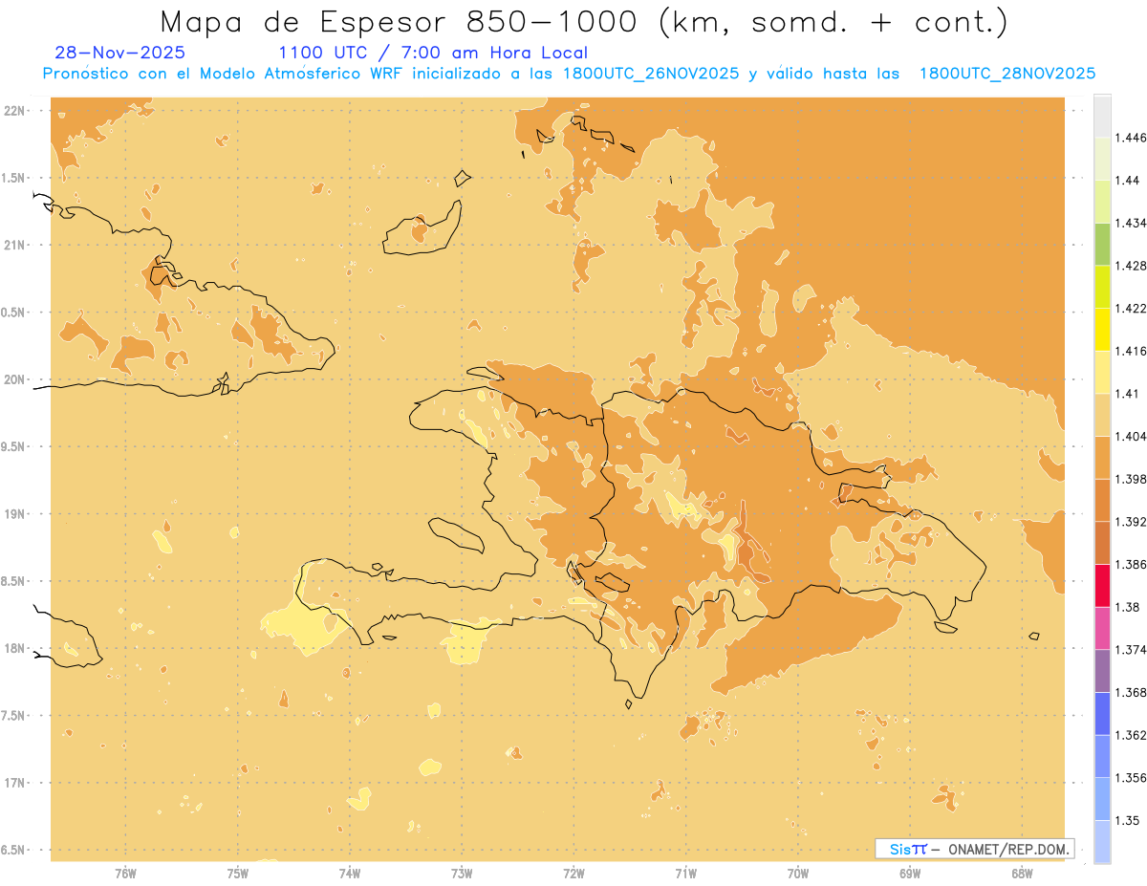Click the latitude label 1.5N

13,178
